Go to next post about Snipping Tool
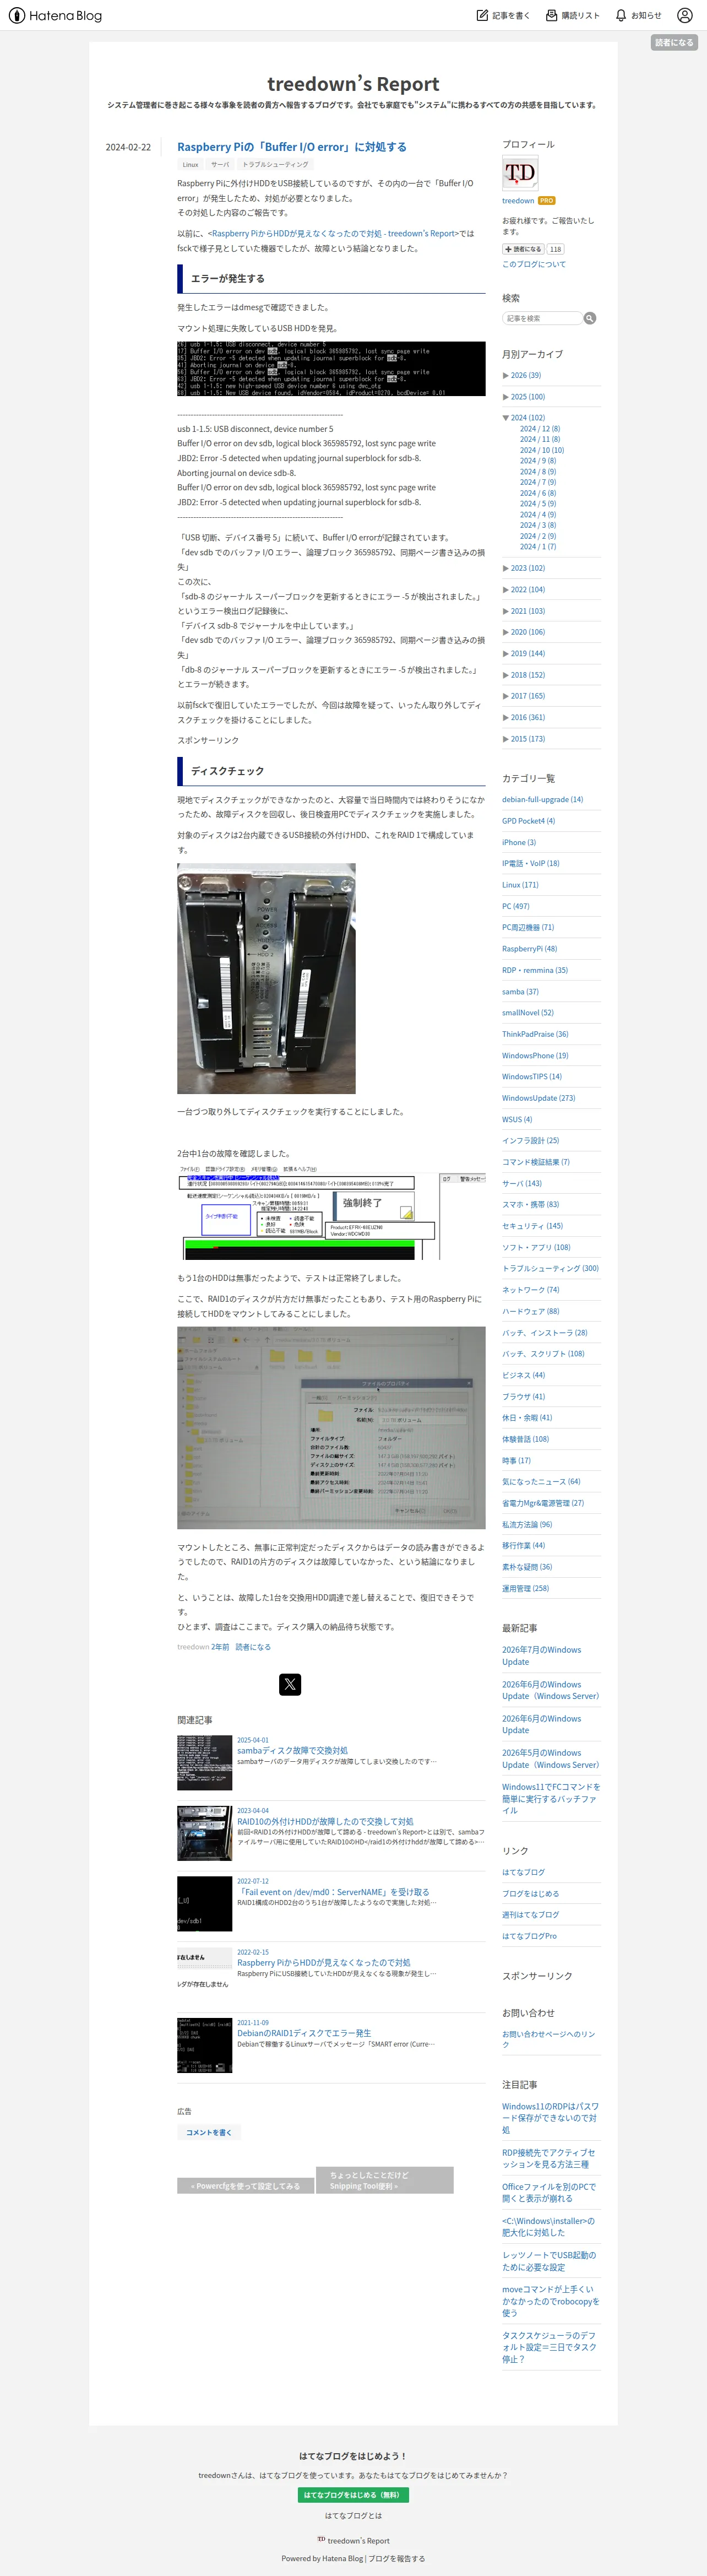The width and height of the screenshot is (707, 2576). pyautogui.click(x=385, y=2180)
